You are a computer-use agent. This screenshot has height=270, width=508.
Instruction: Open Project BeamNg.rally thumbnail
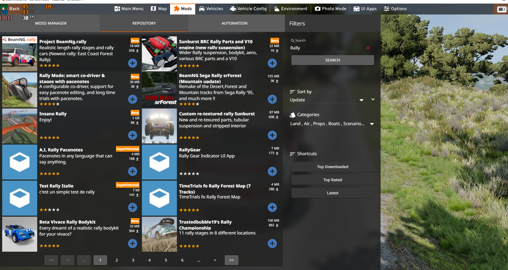pos(20,54)
